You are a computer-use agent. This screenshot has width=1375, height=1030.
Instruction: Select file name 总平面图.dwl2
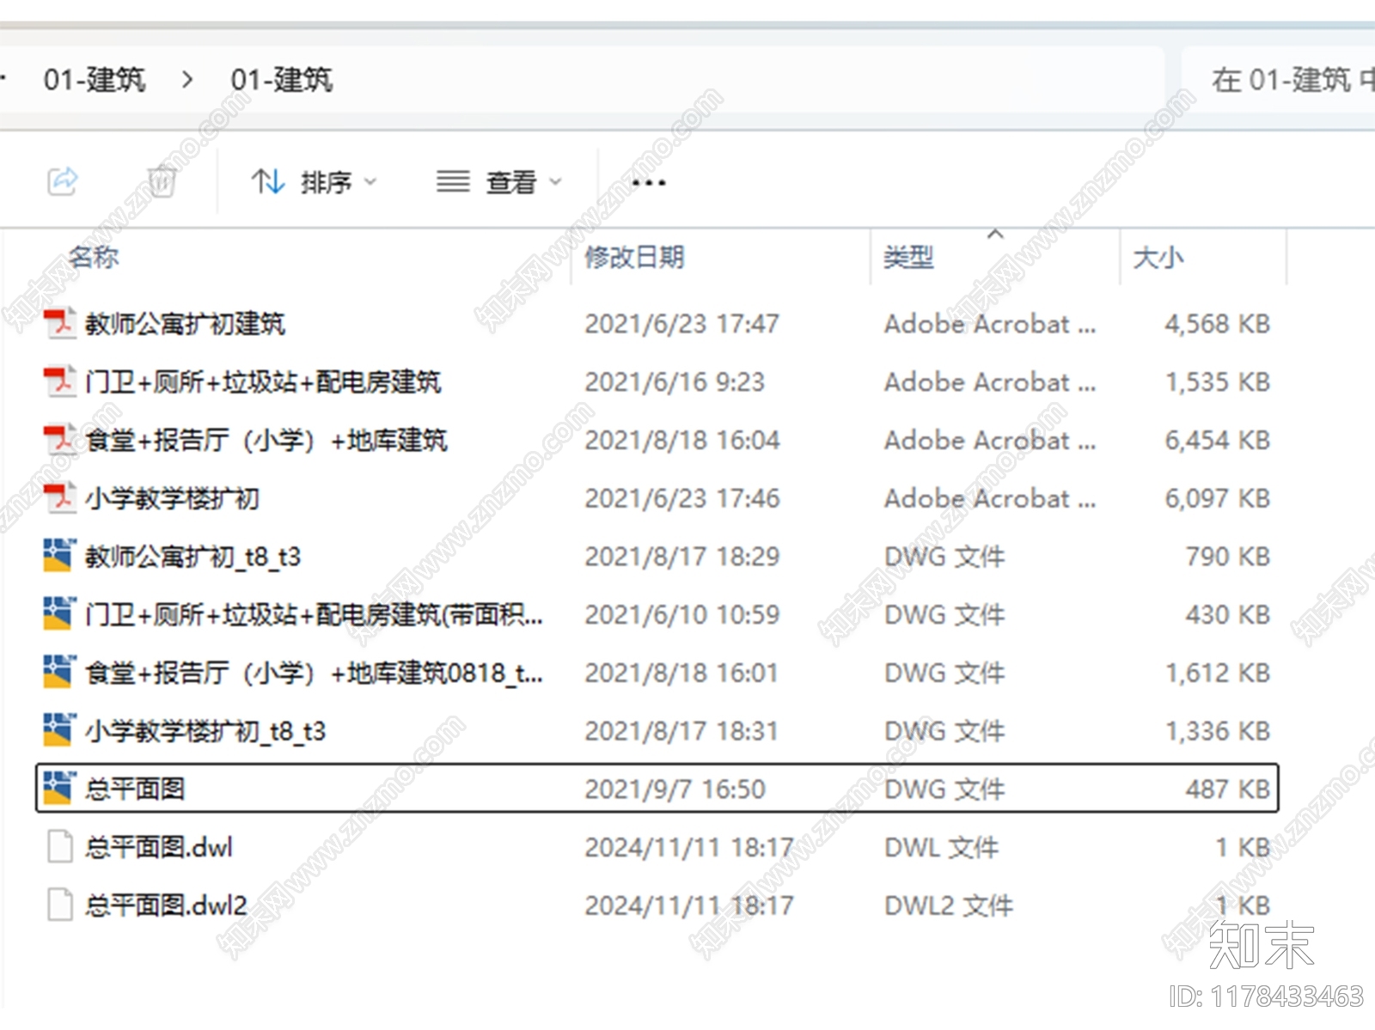(166, 905)
